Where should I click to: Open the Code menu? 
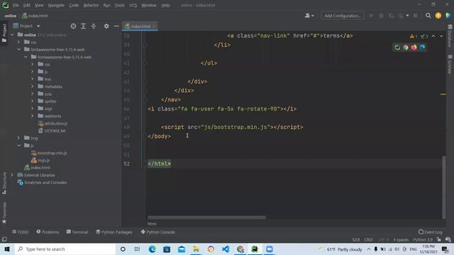(x=74, y=5)
